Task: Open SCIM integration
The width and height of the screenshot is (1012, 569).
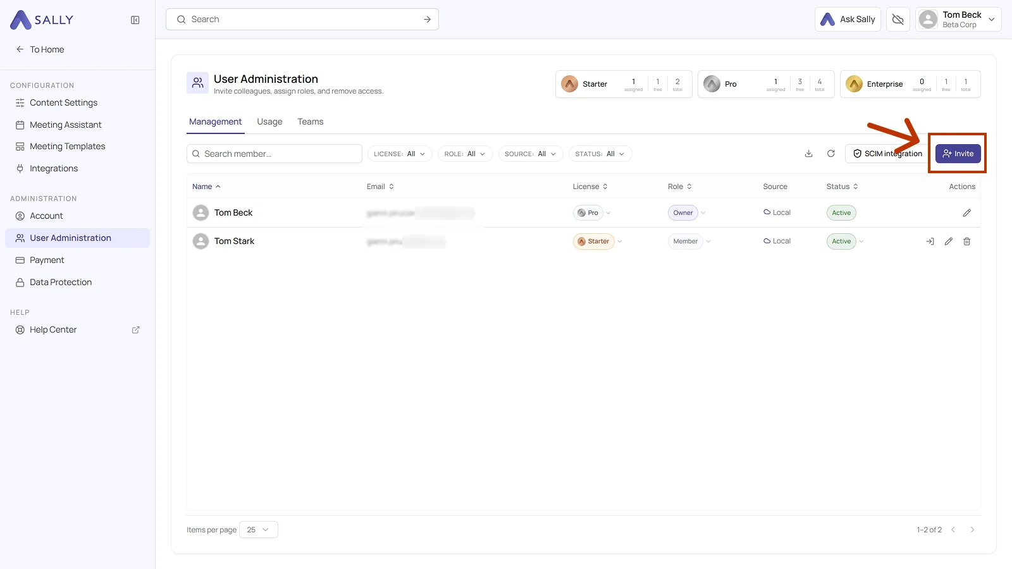Action: 887,154
